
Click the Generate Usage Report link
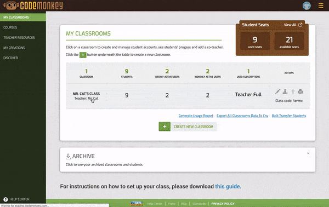196,116
